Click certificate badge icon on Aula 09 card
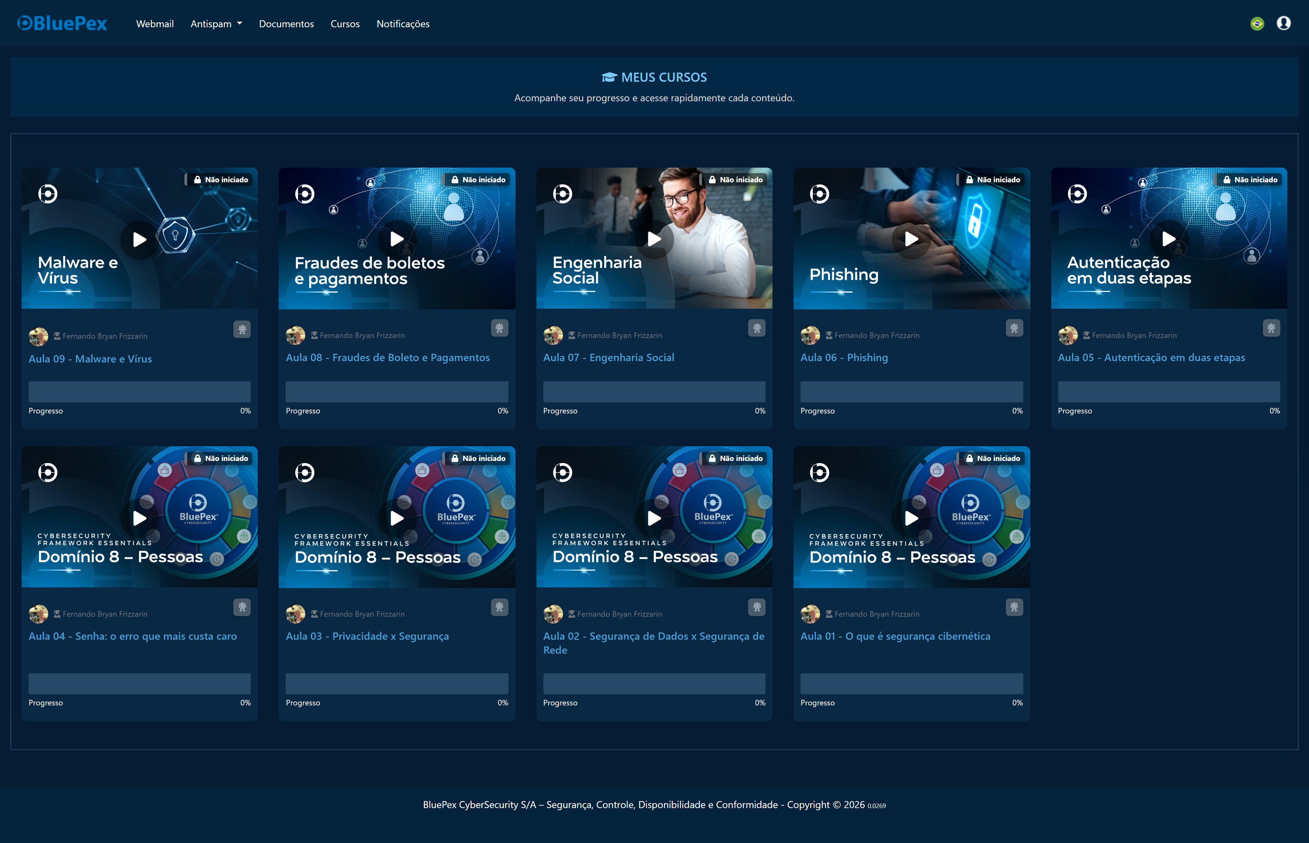 coord(242,330)
